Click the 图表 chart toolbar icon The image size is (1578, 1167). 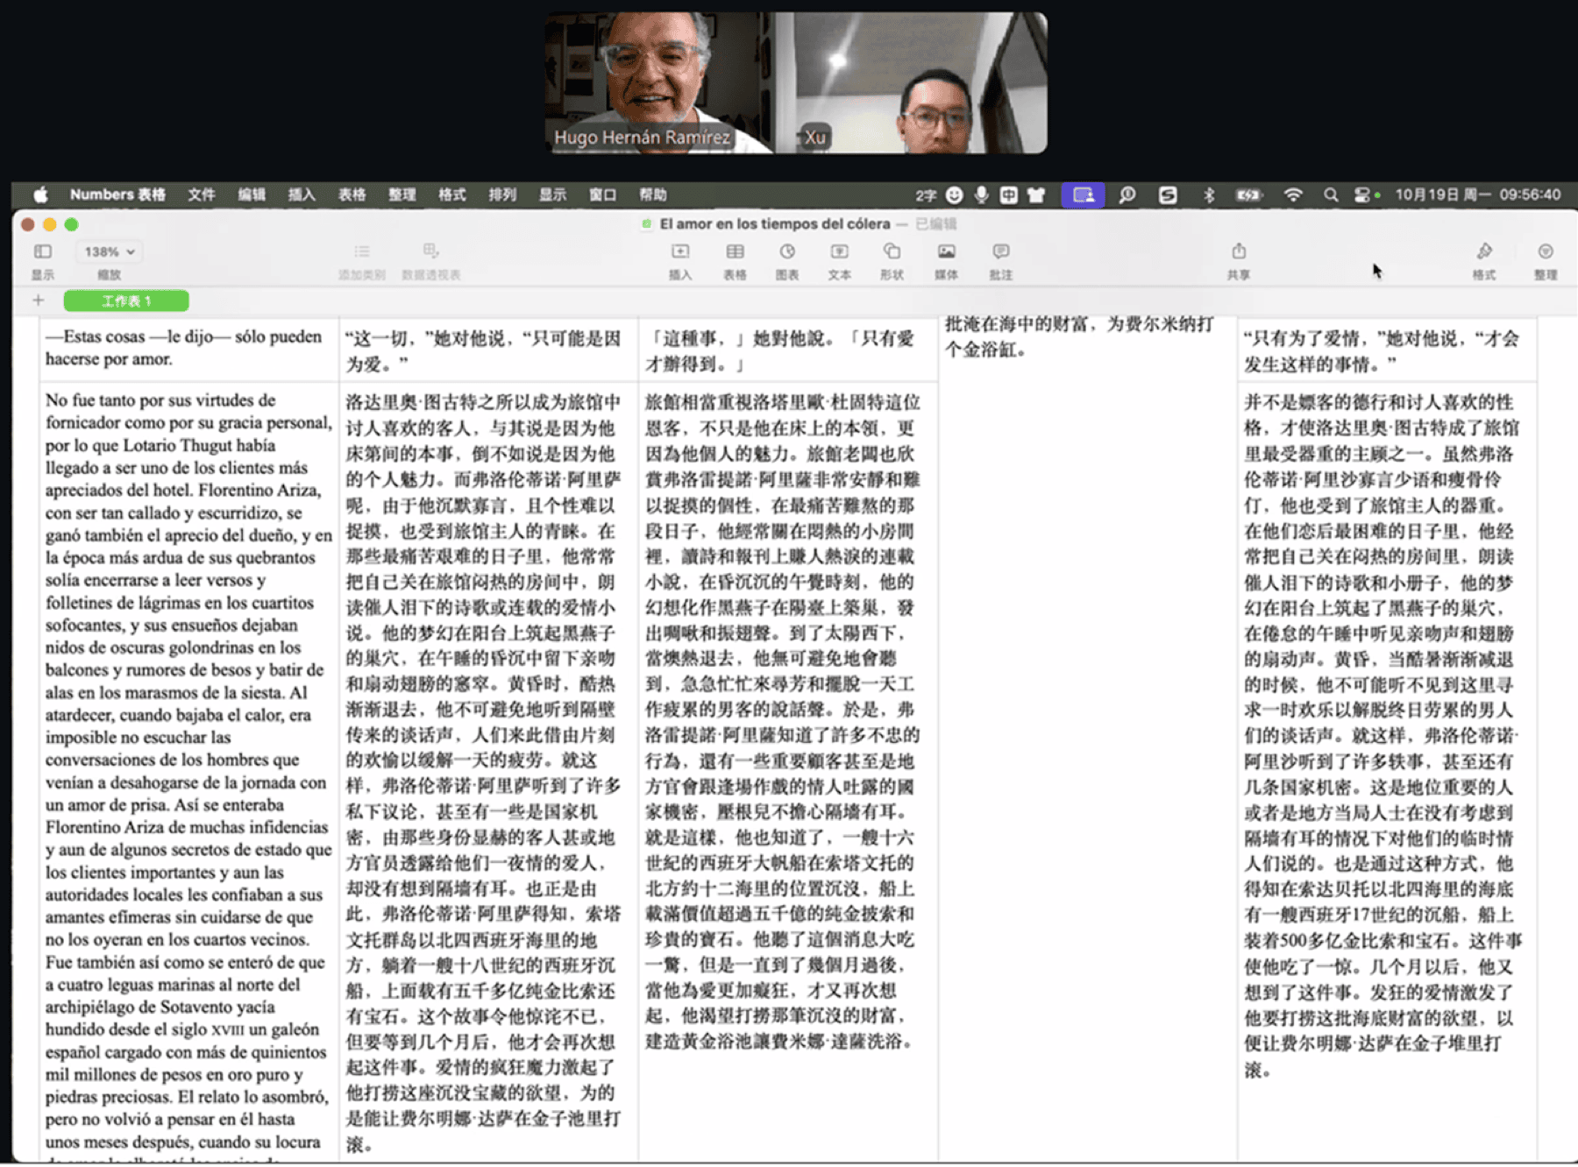coord(787,252)
